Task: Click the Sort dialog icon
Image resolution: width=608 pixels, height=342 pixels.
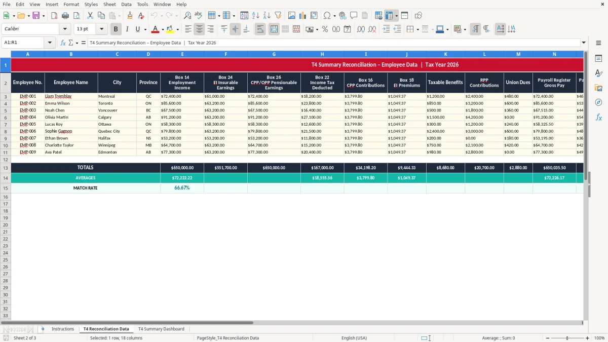Action: (x=244, y=16)
